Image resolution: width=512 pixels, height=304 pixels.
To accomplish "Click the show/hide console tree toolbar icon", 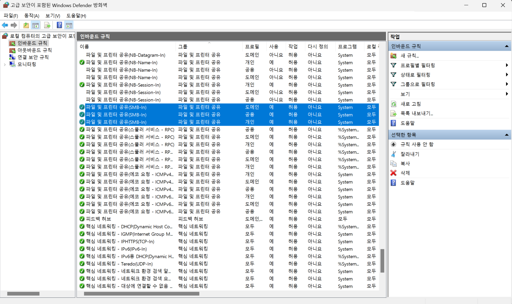I will [35, 25].
